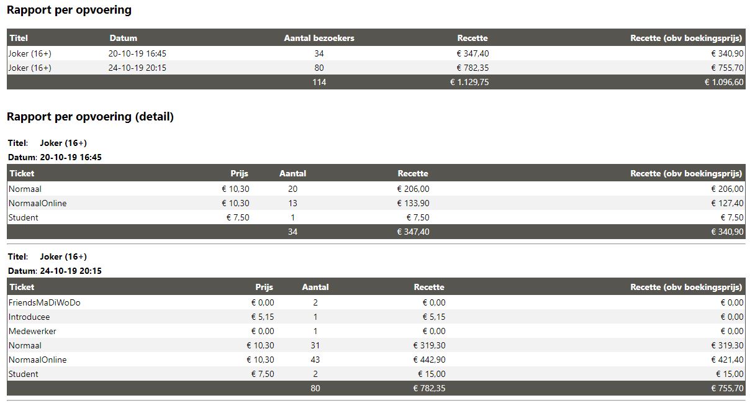Click the € 755,70 total in second detail table
This screenshot has height=408, width=755.
tap(728, 388)
